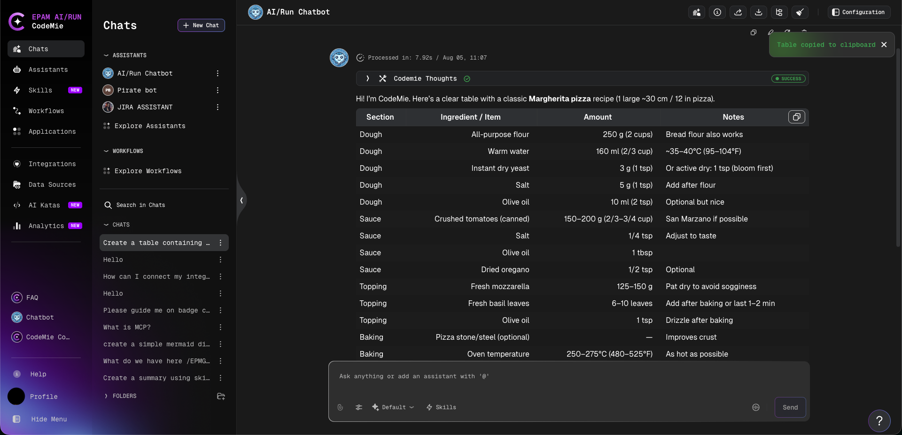
Task: Open options menu for AI/Run Chatbot assistant
Action: point(218,73)
